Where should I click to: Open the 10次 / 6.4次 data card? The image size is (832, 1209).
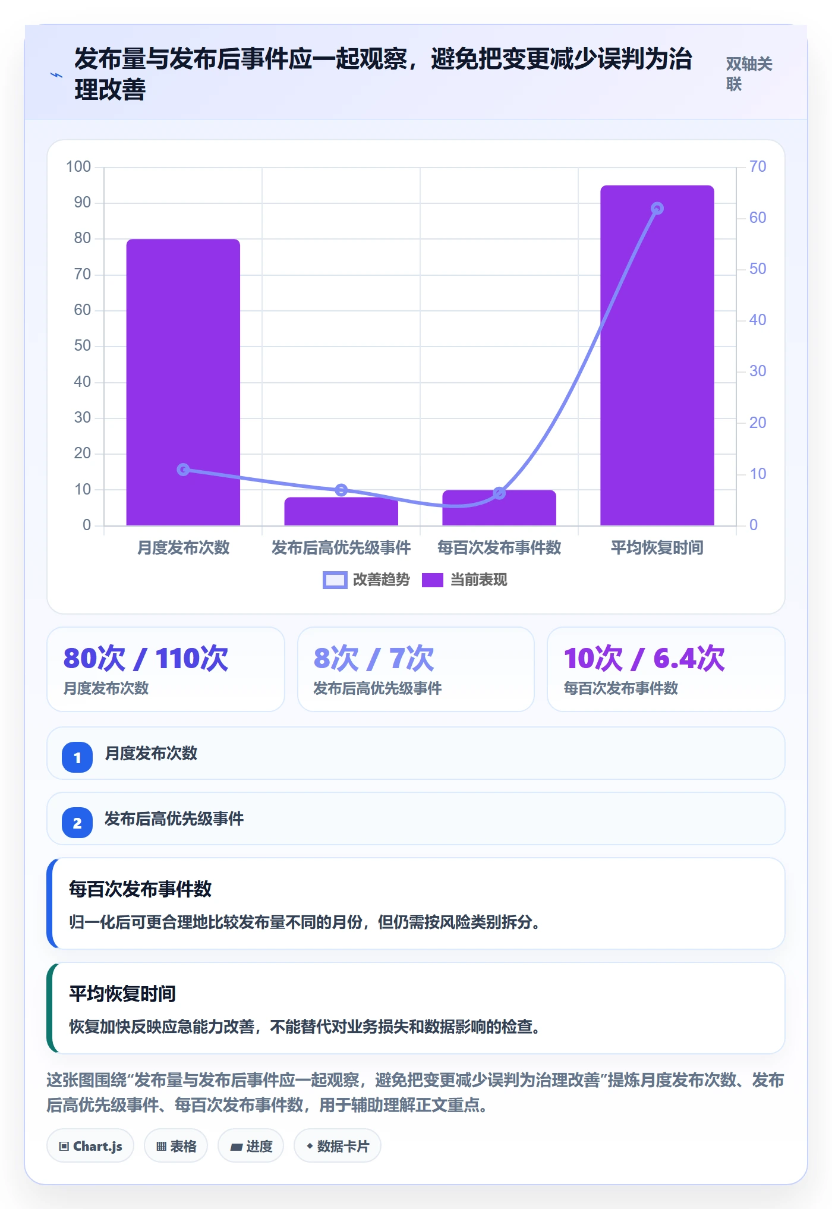666,669
